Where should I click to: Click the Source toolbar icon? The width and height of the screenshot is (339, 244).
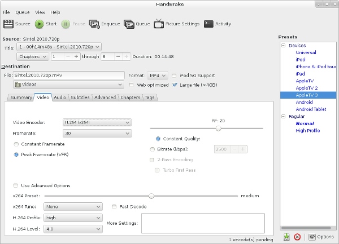(x=9, y=24)
